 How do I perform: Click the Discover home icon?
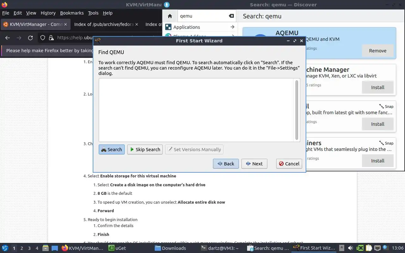point(170,16)
